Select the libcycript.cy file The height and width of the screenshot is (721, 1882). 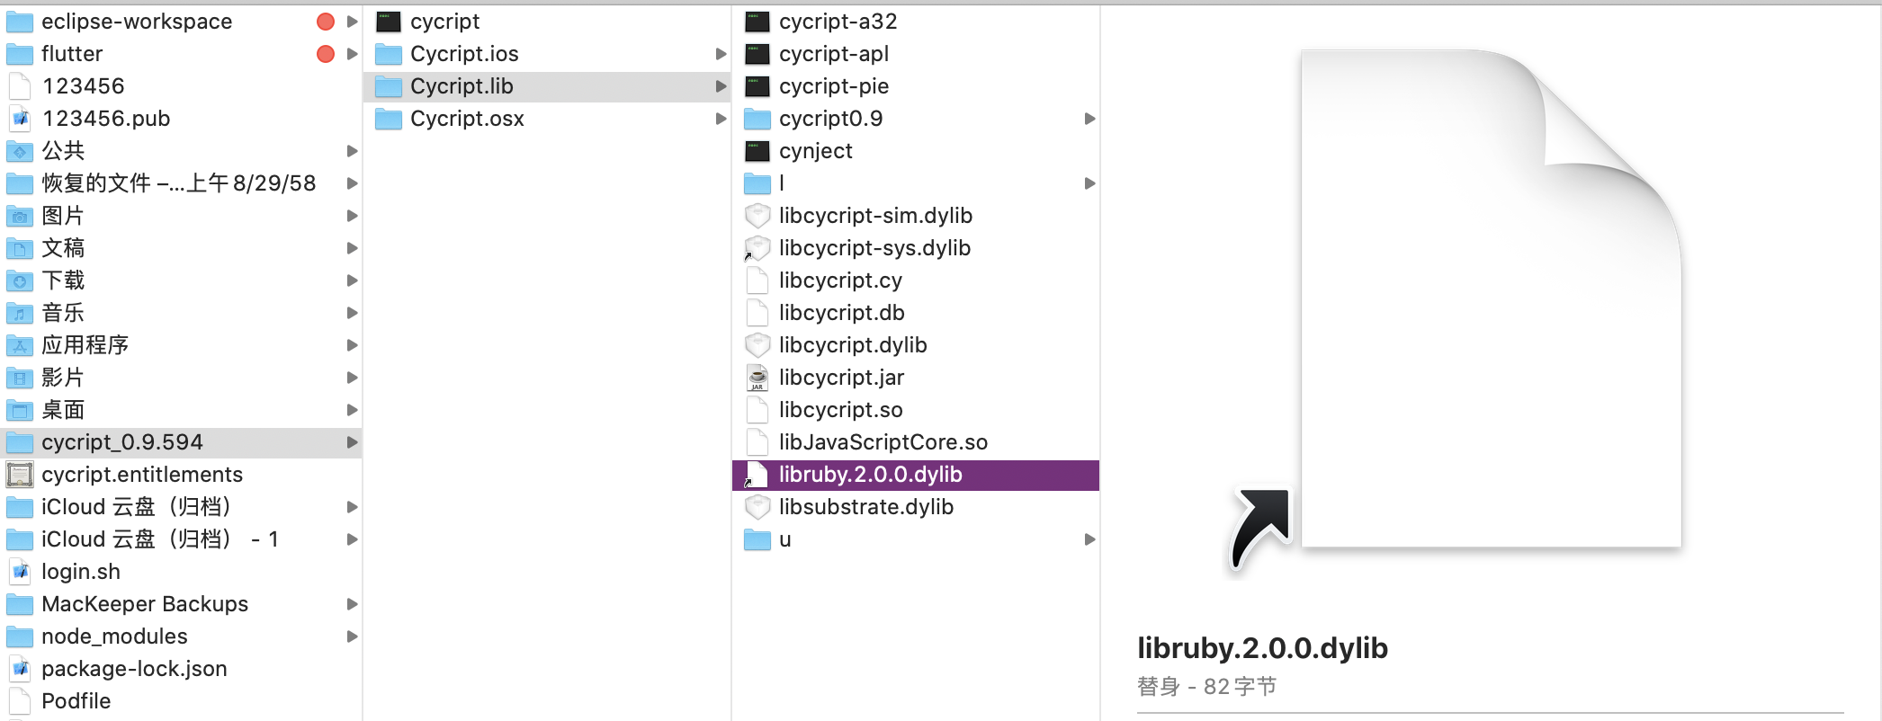coord(916,280)
